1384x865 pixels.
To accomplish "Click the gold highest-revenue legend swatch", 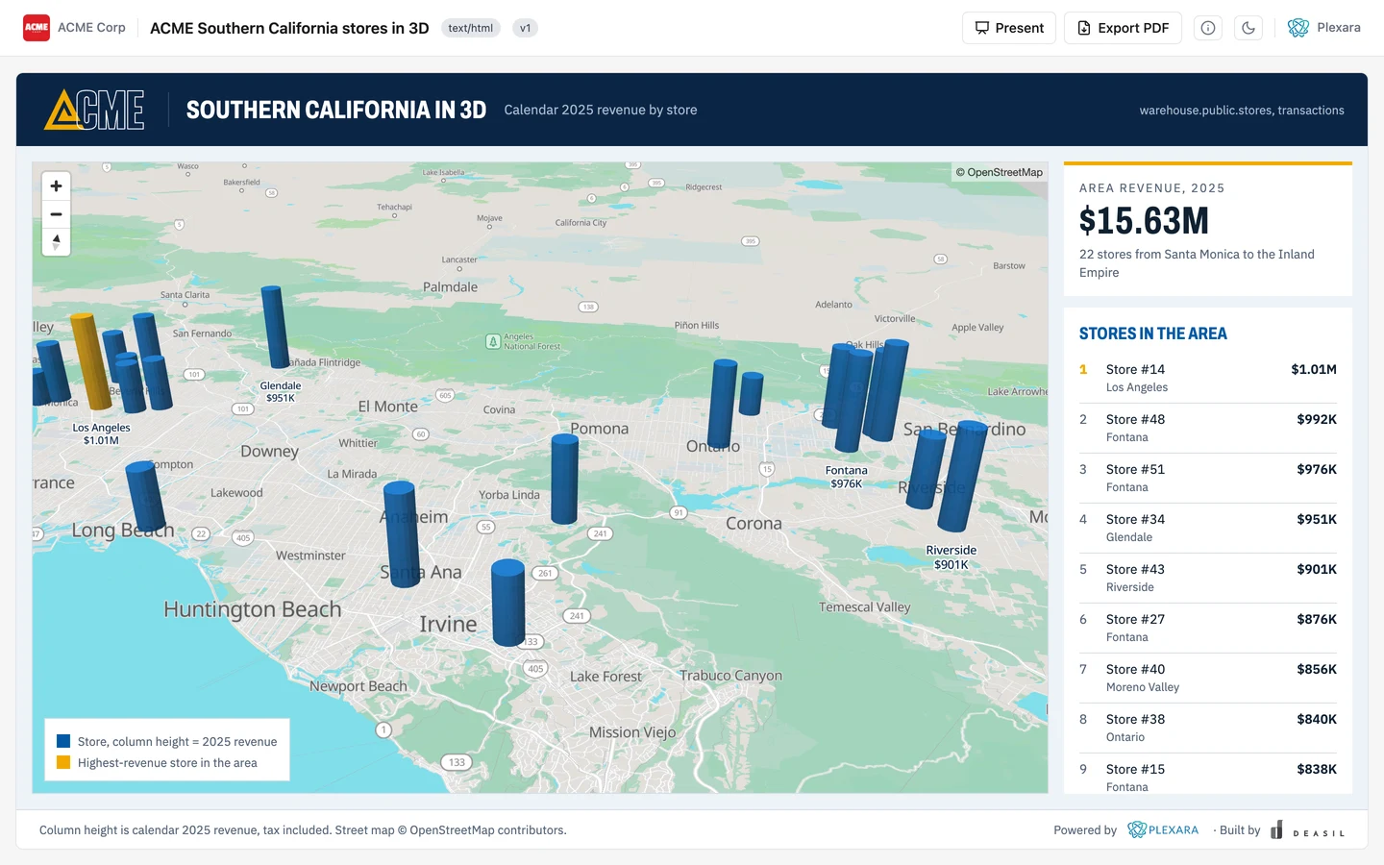I will pyautogui.click(x=63, y=762).
